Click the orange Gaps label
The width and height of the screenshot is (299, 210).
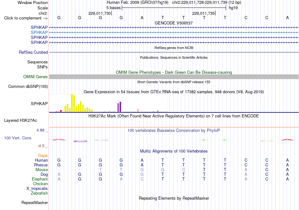(x=43, y=156)
